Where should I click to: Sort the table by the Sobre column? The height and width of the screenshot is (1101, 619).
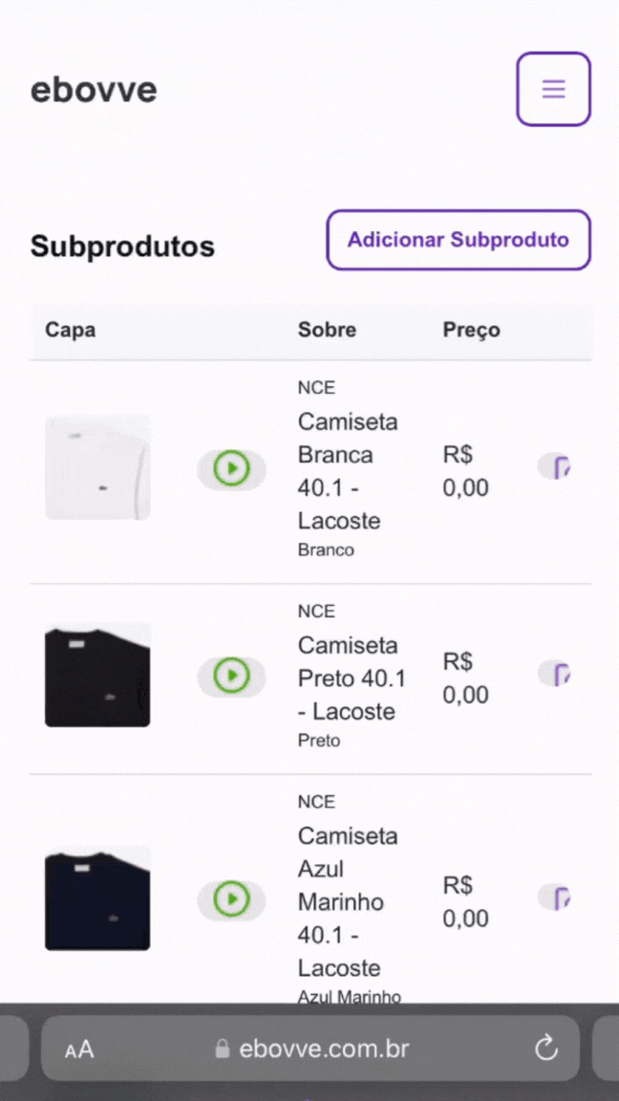327,329
